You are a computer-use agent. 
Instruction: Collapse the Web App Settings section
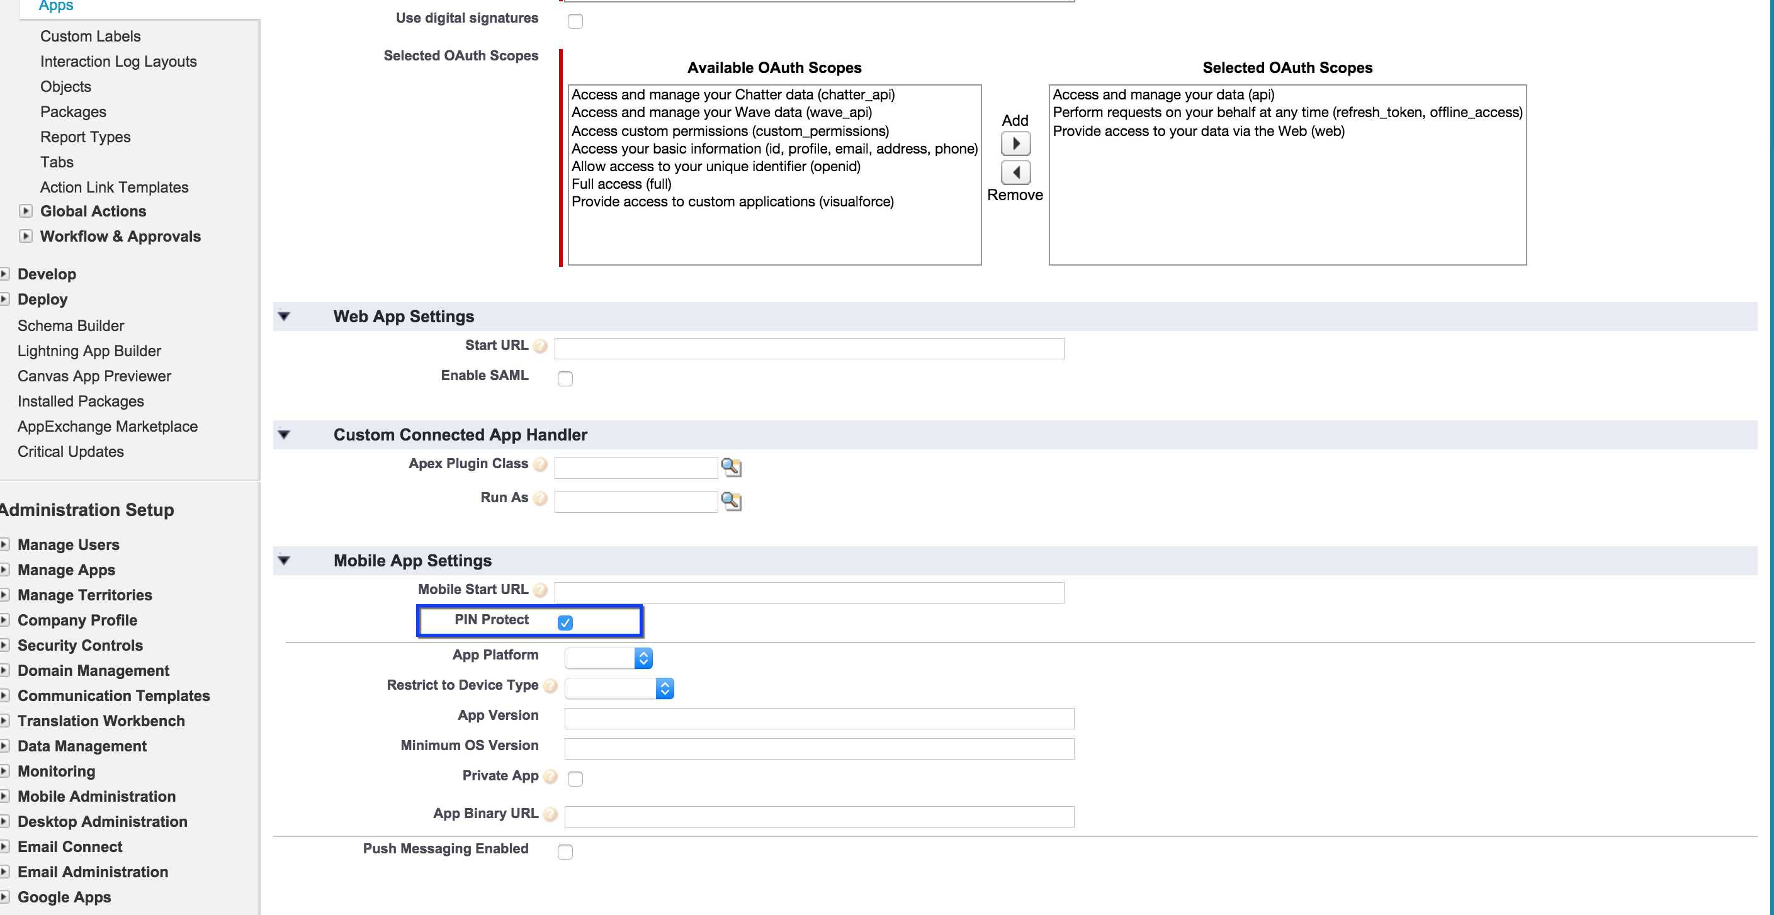pos(284,317)
